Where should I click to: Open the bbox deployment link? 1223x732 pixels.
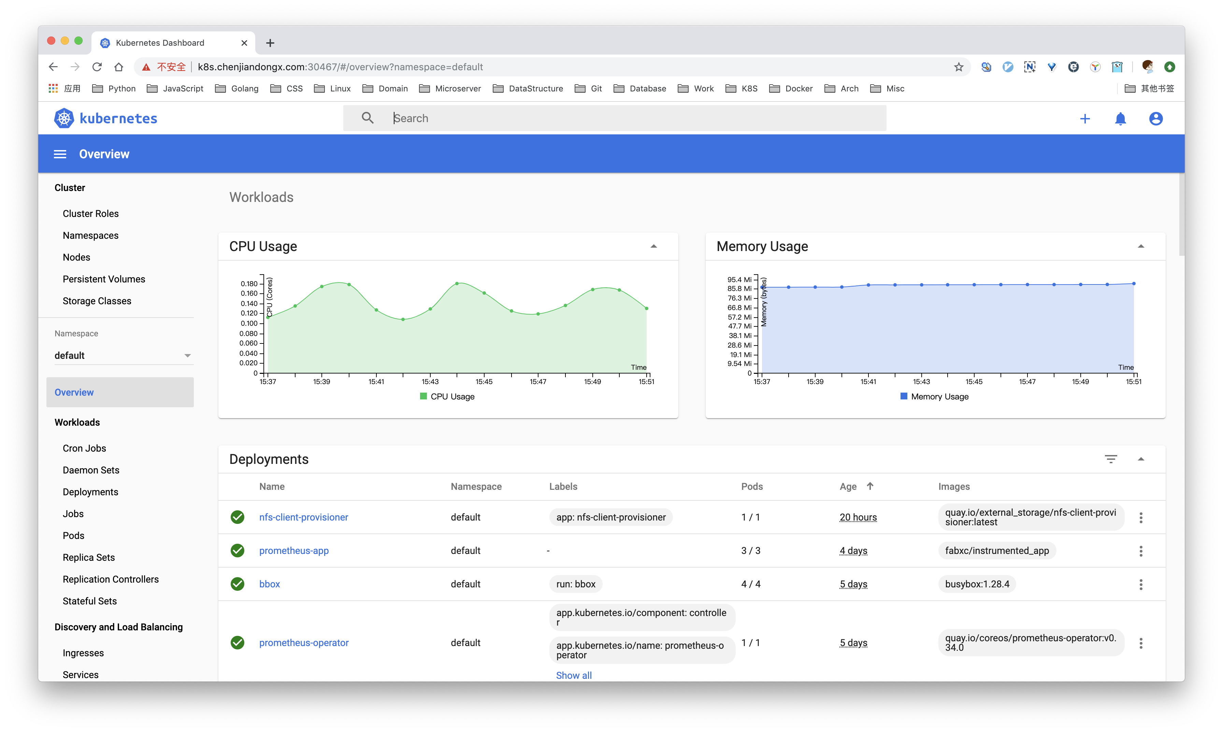tap(270, 585)
